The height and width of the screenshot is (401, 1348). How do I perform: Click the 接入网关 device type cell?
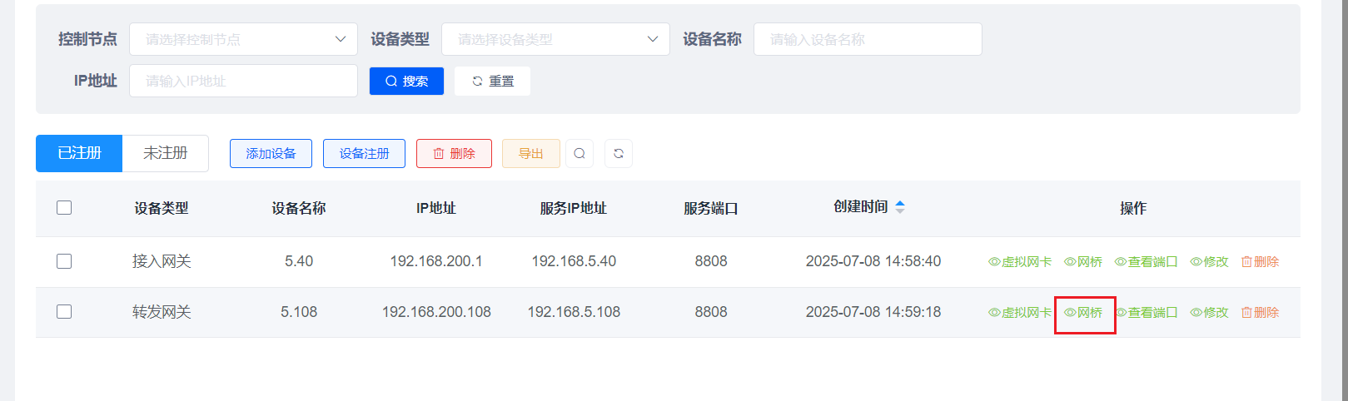(x=162, y=261)
